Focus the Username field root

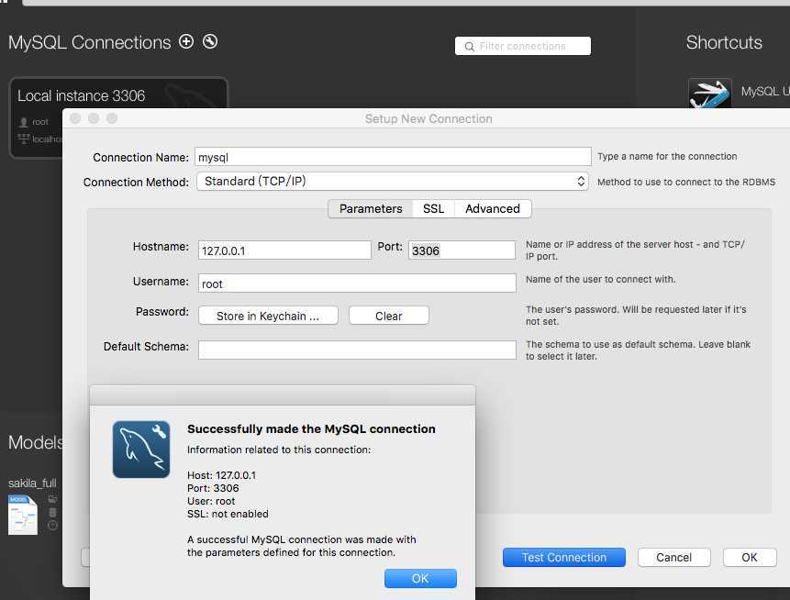(357, 283)
